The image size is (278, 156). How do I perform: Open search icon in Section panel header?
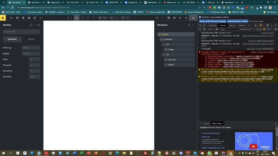click(35, 25)
